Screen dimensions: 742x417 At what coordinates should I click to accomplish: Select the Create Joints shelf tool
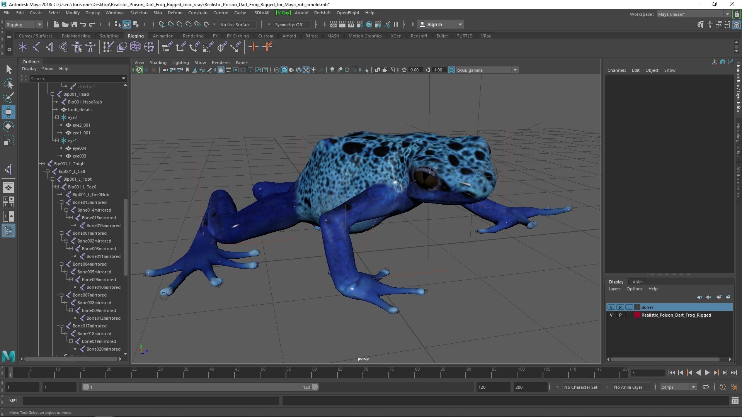tap(36, 47)
